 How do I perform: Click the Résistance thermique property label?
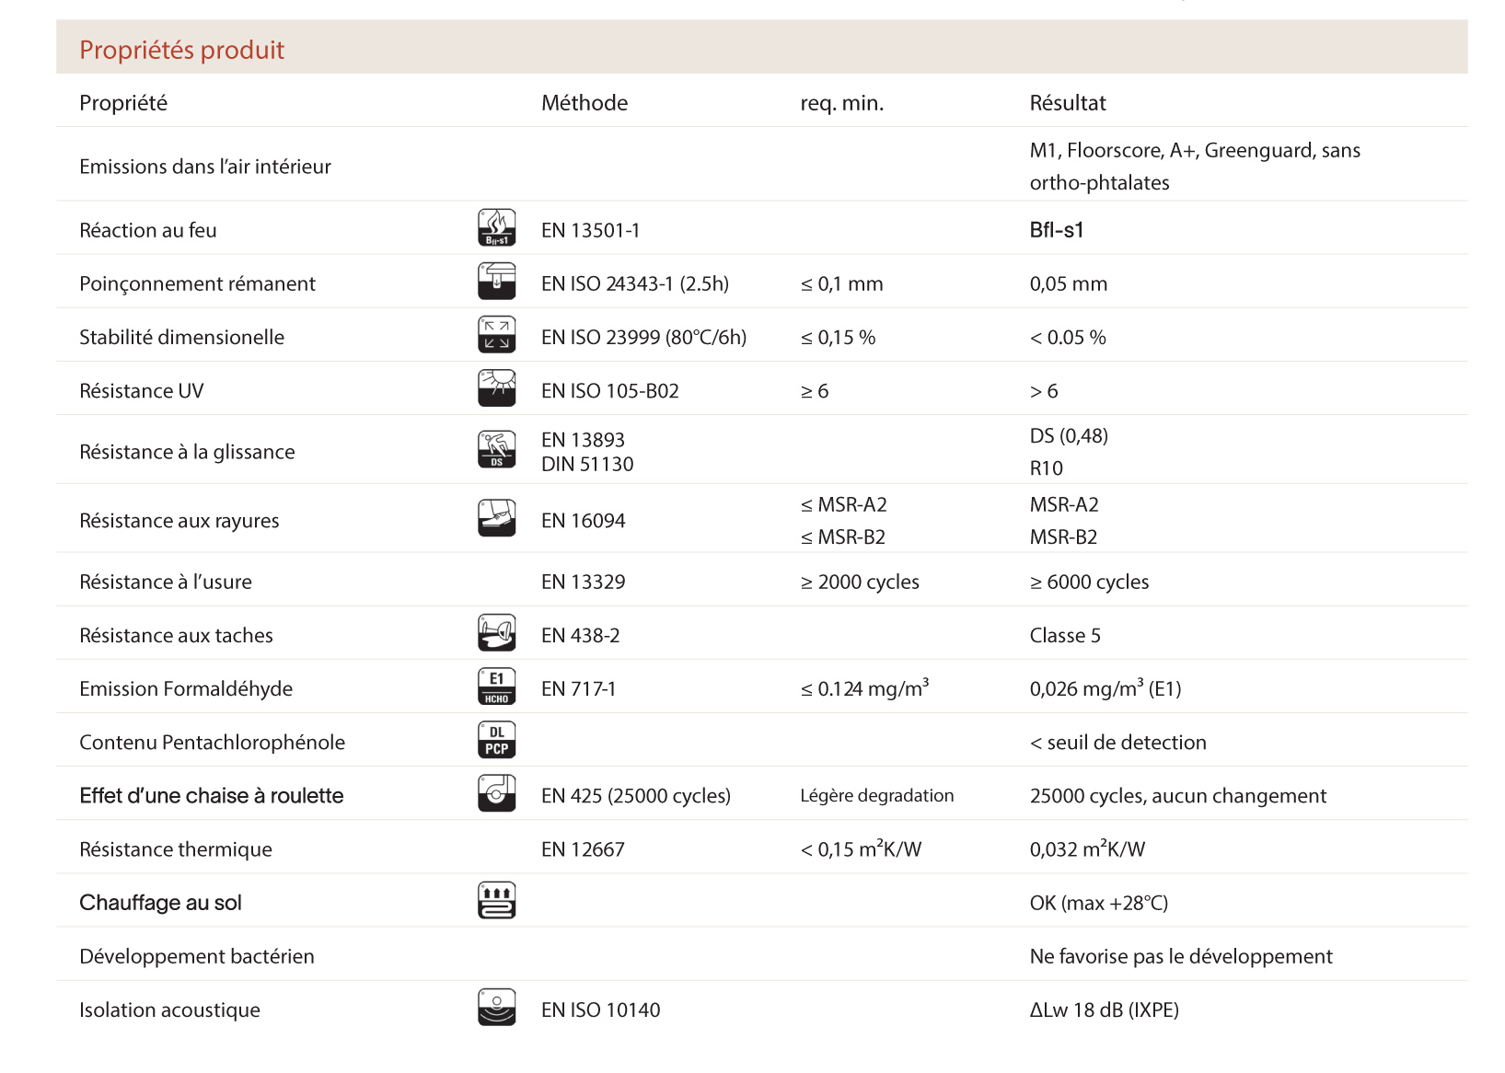click(x=175, y=849)
